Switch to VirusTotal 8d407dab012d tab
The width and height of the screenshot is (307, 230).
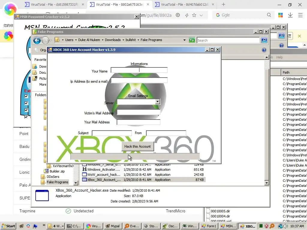pyautogui.click(x=185, y=4)
